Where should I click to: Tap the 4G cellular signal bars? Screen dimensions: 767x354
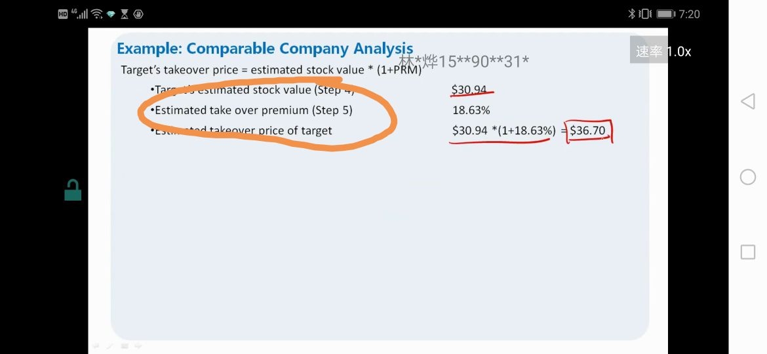pyautogui.click(x=80, y=14)
